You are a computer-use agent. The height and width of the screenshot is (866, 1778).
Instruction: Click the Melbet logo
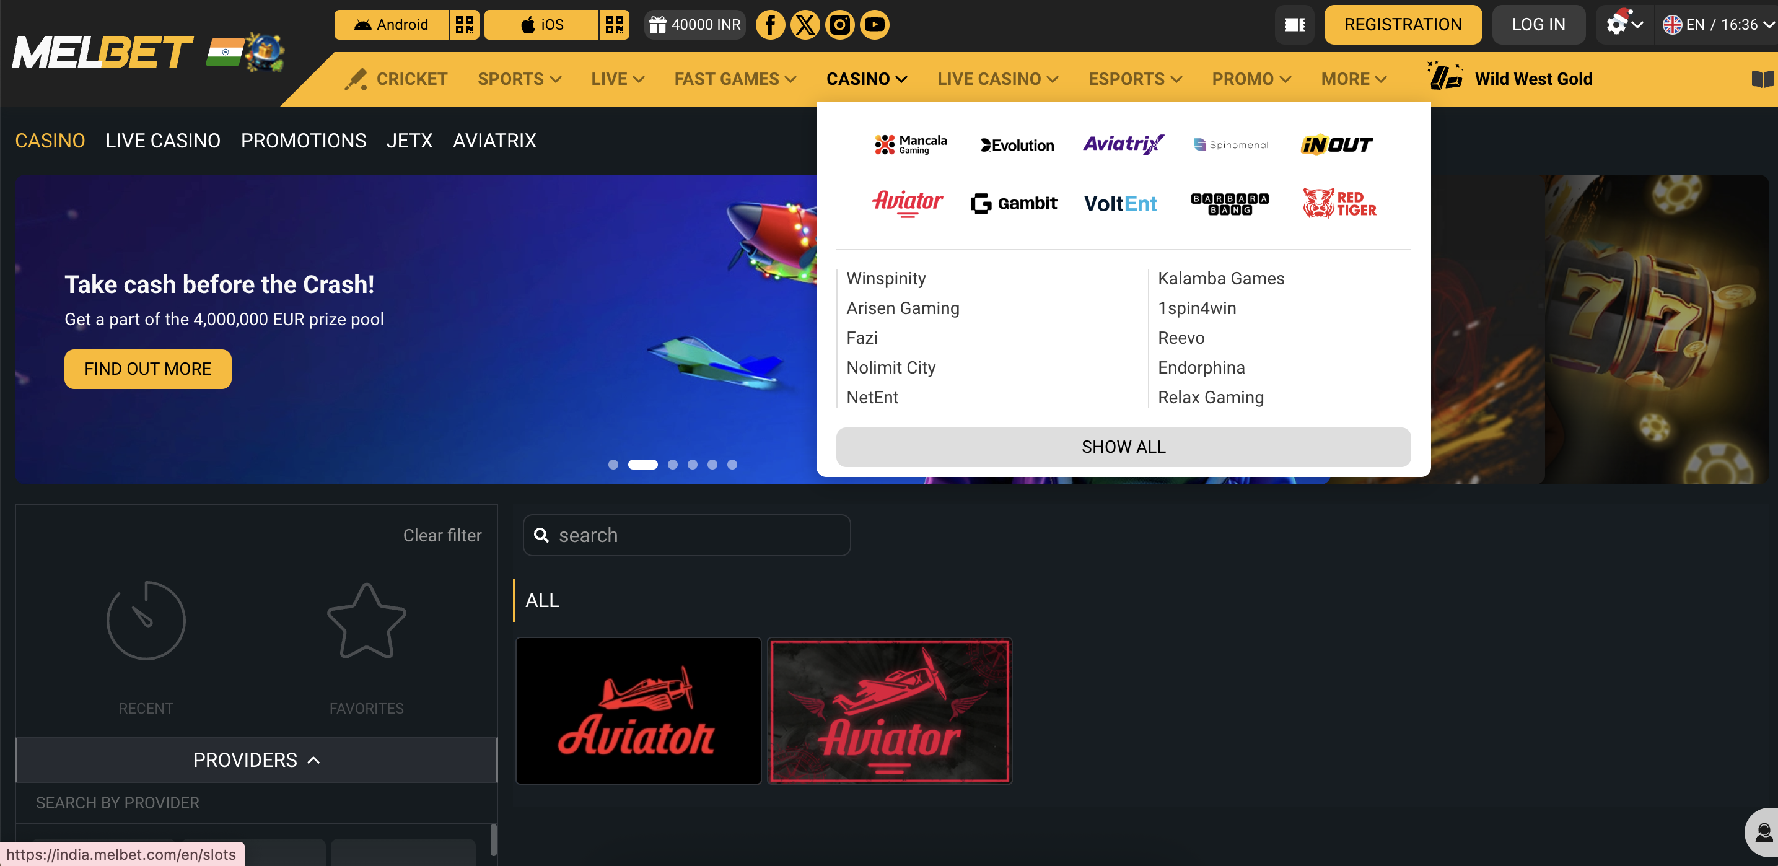pyautogui.click(x=103, y=53)
